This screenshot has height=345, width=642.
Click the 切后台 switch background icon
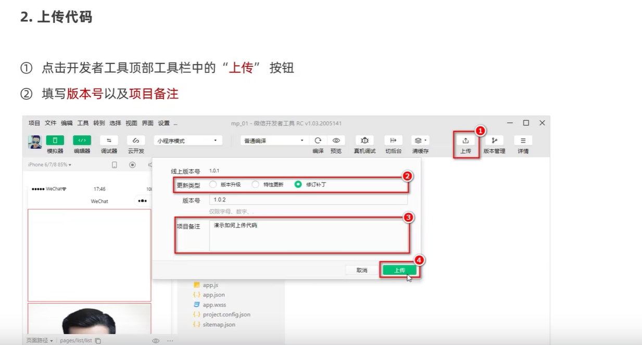tap(393, 140)
